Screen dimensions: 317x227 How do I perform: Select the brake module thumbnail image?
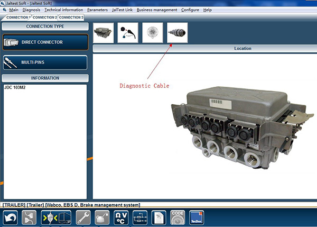coord(103,33)
